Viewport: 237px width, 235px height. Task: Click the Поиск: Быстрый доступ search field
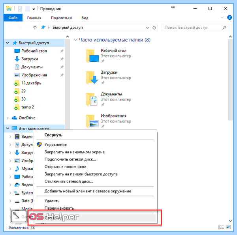pyautogui.click(x=193, y=28)
